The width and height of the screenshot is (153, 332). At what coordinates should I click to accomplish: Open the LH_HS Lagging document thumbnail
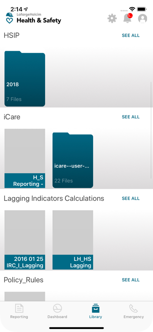(73, 240)
